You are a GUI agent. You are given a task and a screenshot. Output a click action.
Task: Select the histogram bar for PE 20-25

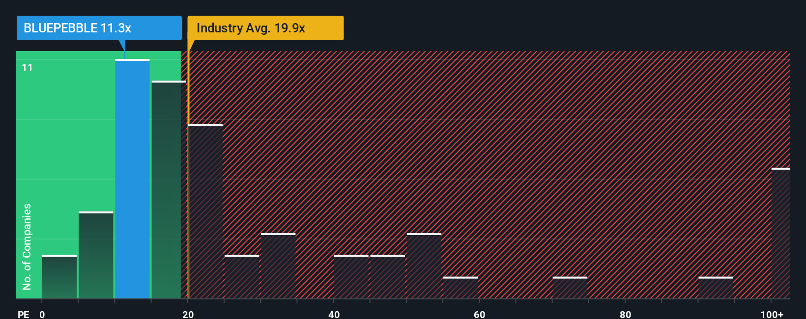tap(205, 212)
